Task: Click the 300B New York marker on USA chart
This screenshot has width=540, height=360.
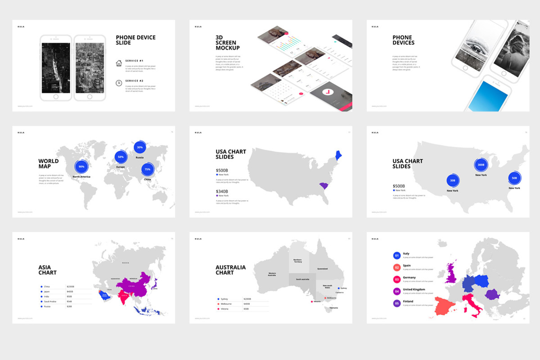Action: (481, 165)
